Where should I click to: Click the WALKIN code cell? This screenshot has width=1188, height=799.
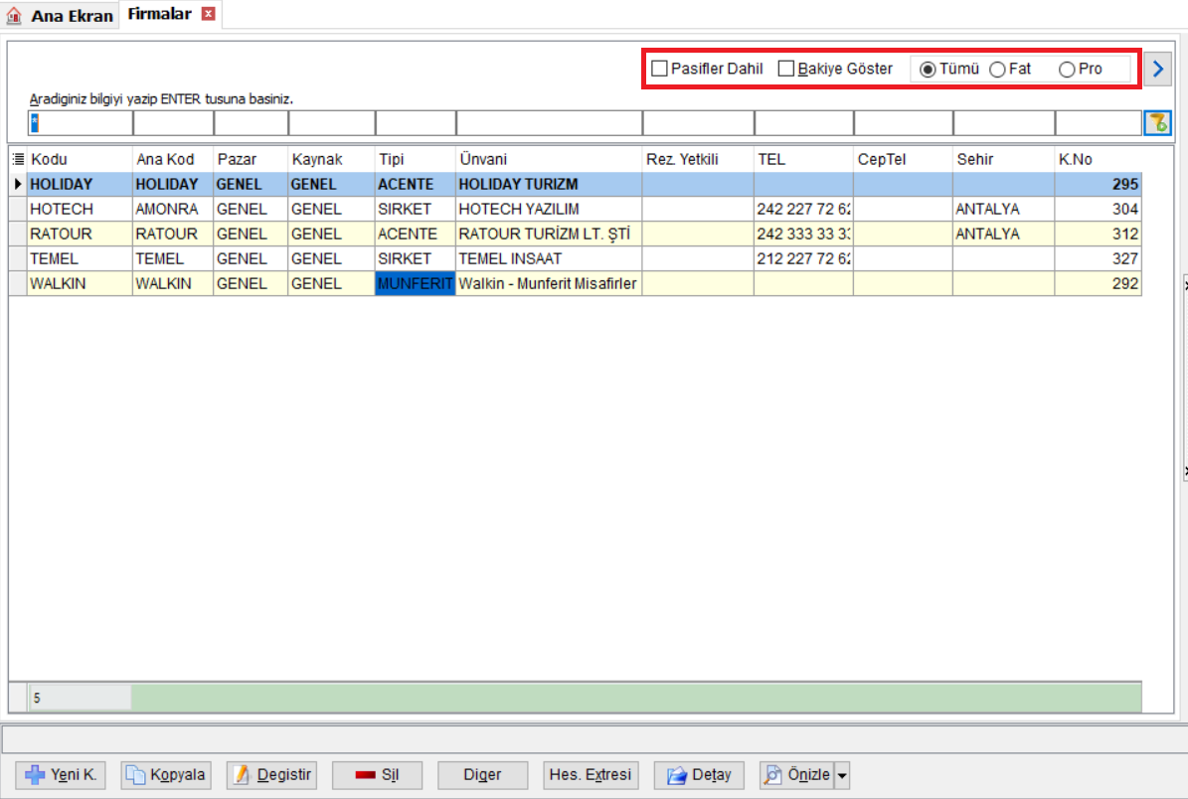tap(80, 284)
